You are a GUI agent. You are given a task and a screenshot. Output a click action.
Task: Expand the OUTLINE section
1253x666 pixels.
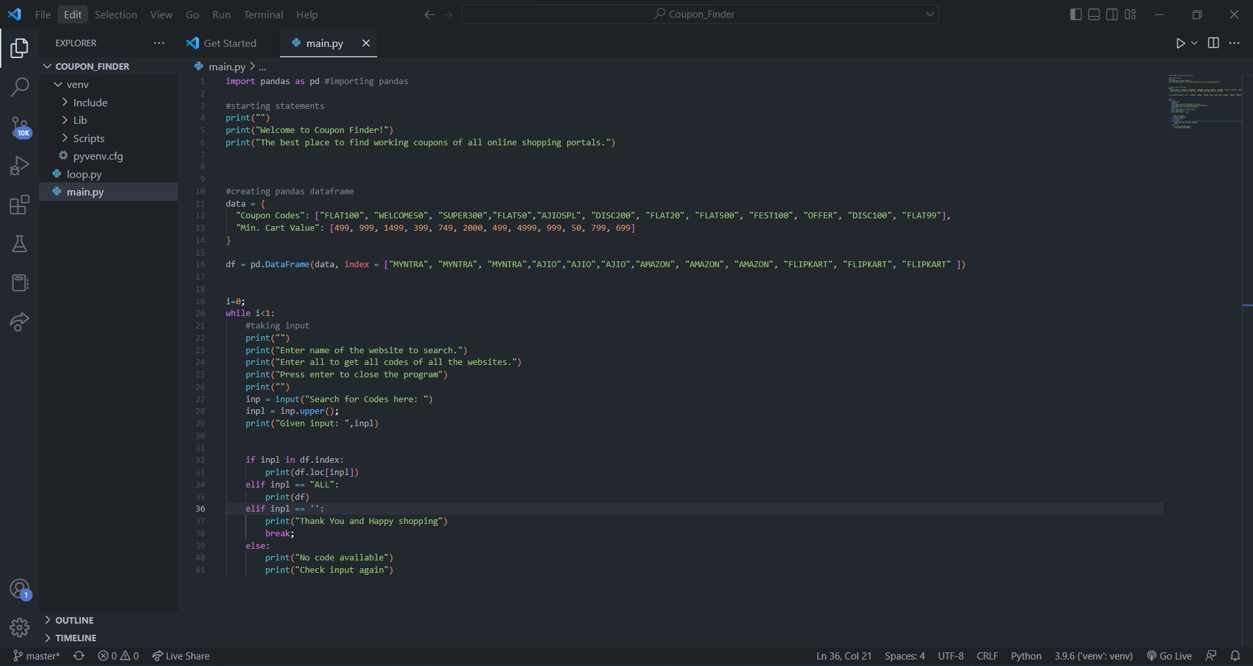point(108,620)
